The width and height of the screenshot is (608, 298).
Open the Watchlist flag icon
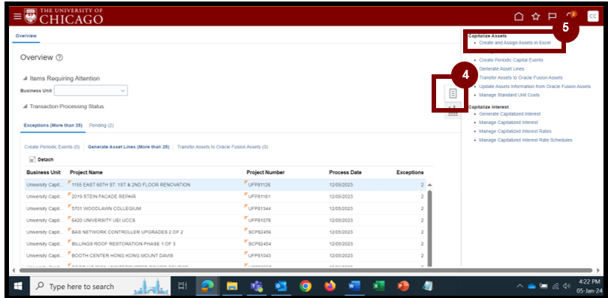coord(552,17)
